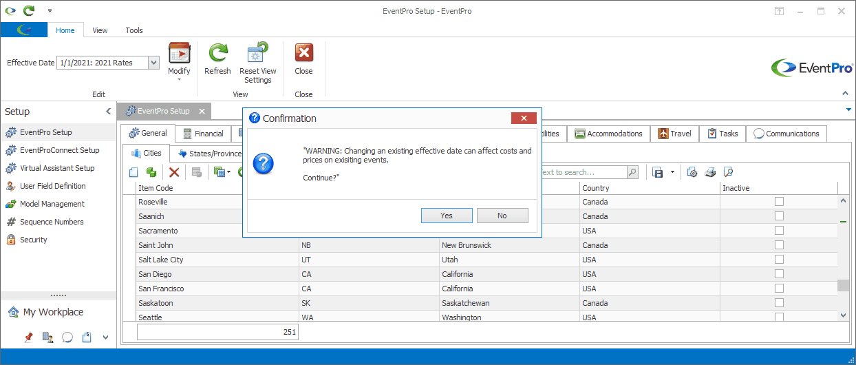The height and width of the screenshot is (365, 856).
Task: Open the dropdown of the stacked windows icon
Action: pos(228,172)
